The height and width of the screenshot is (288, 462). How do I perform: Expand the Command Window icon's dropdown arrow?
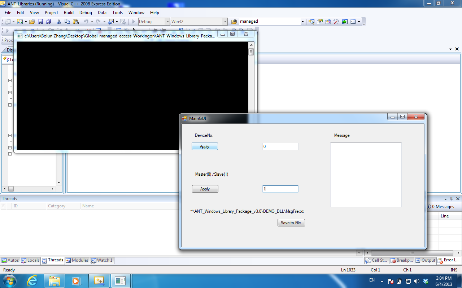click(x=359, y=22)
